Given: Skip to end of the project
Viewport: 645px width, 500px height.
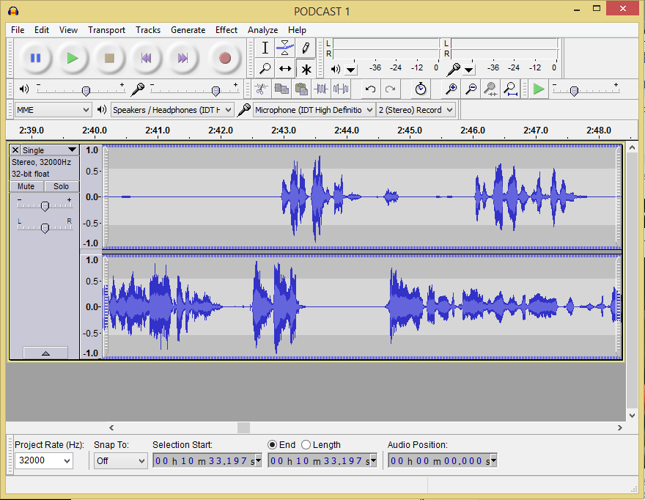Looking at the screenshot, I should coord(183,58).
